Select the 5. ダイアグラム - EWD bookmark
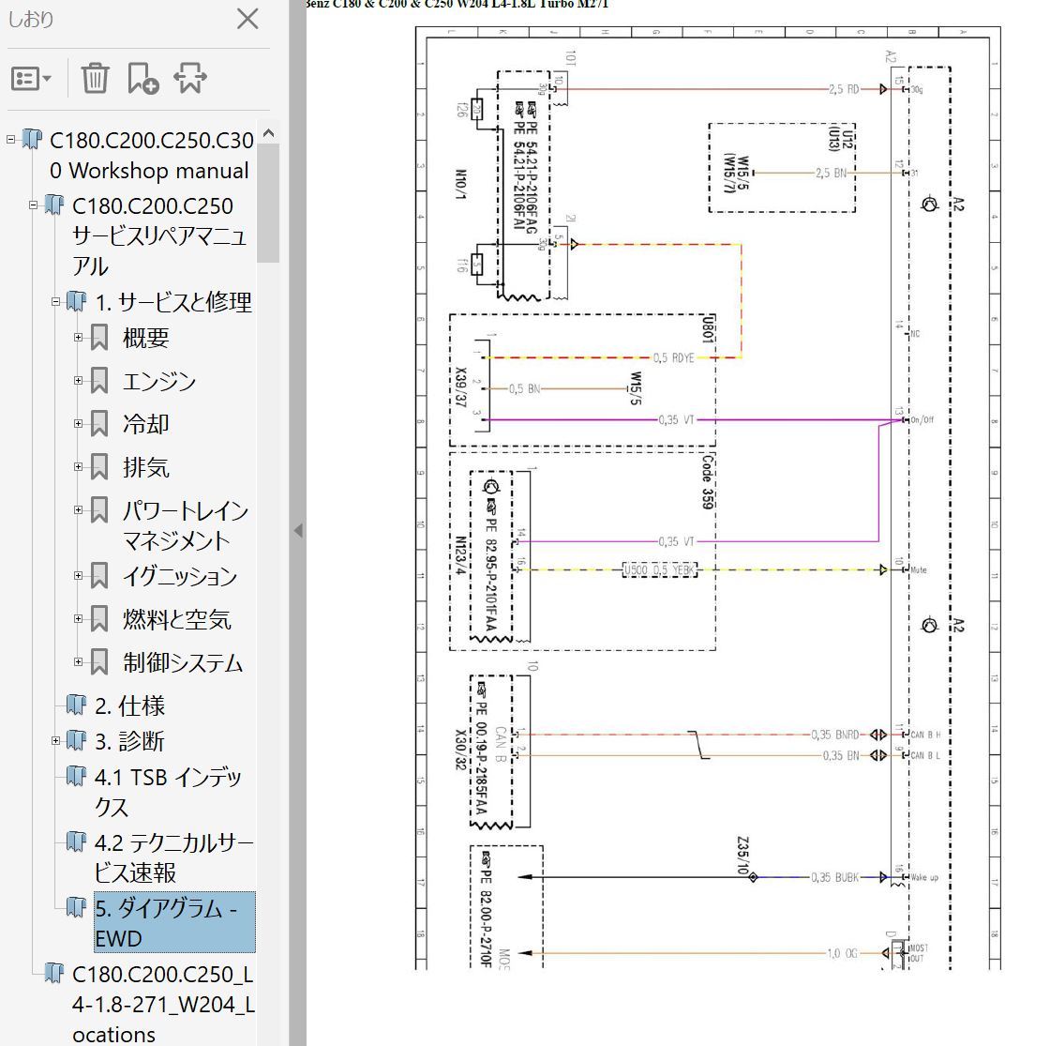Screen dimensions: 1050x1046 tap(174, 923)
